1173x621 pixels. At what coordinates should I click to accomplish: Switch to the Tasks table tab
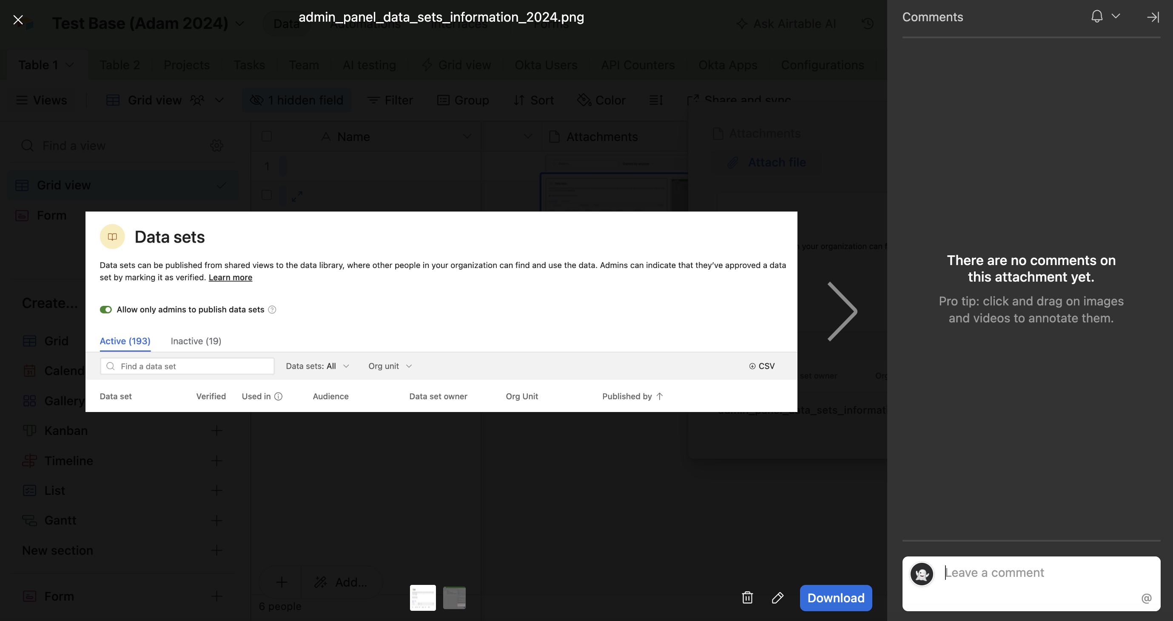click(249, 65)
